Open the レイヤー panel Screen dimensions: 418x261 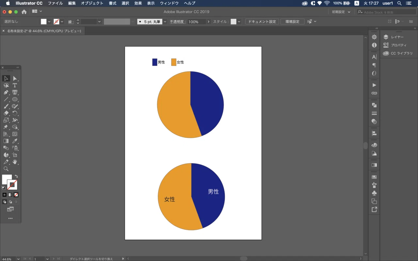(x=394, y=37)
